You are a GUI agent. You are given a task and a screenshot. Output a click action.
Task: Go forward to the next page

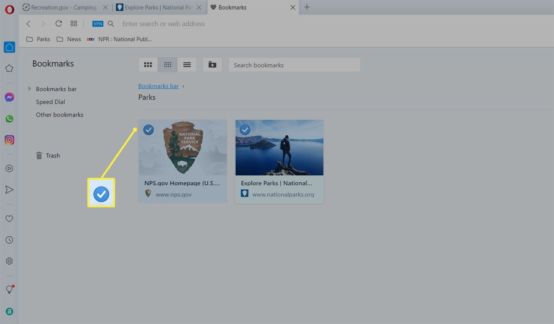(x=43, y=24)
